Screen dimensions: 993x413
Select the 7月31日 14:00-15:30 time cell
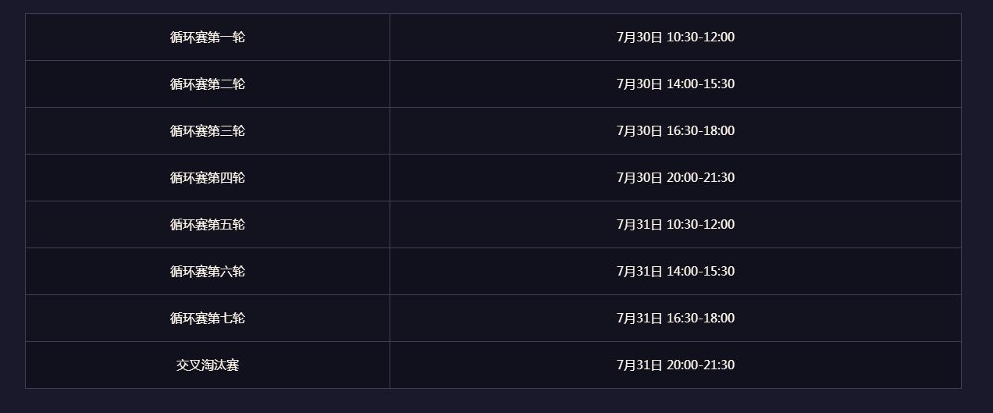point(675,271)
